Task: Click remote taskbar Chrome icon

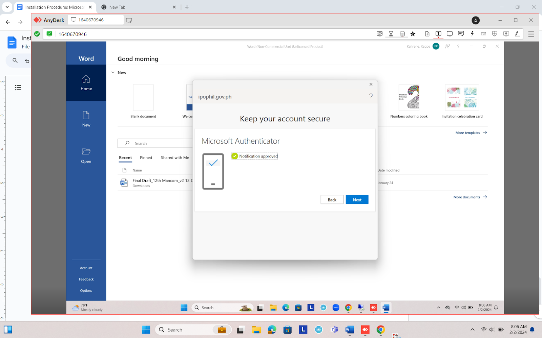Action: 348,308
